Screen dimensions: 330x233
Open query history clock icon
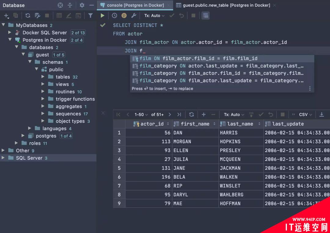coord(114,16)
